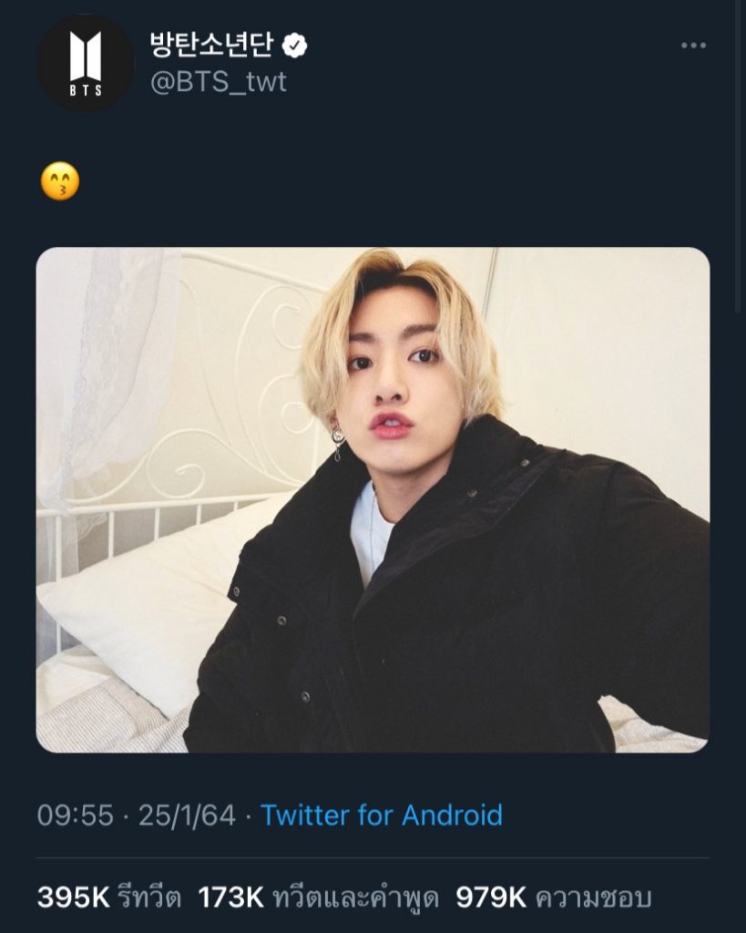Screen dimensions: 746x933
Task: Open the tweet's attached selfie photo
Action: click(x=373, y=499)
